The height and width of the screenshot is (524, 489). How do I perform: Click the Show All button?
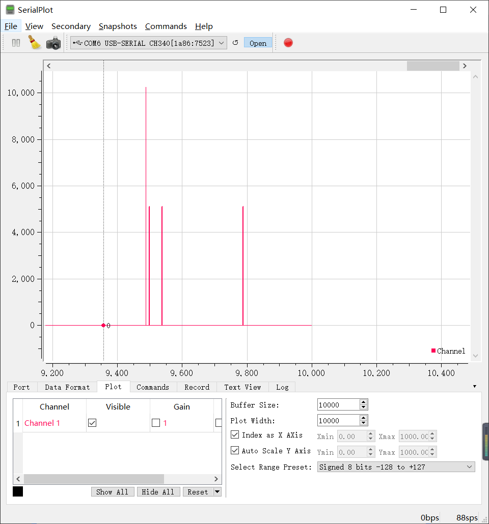click(x=113, y=491)
